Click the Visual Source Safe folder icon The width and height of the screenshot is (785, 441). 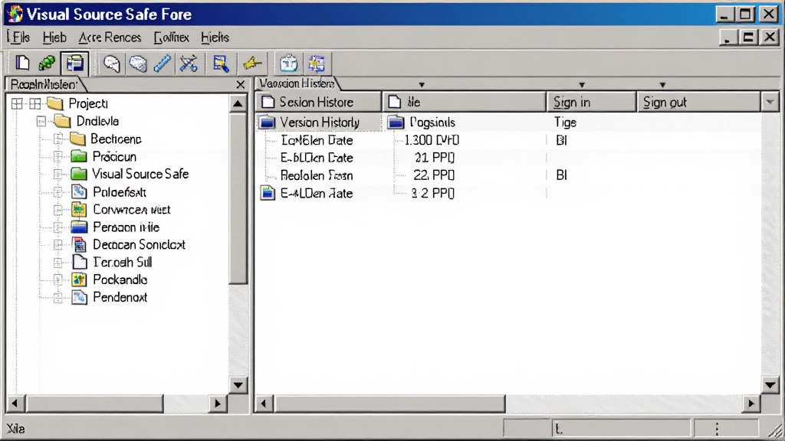tap(79, 174)
